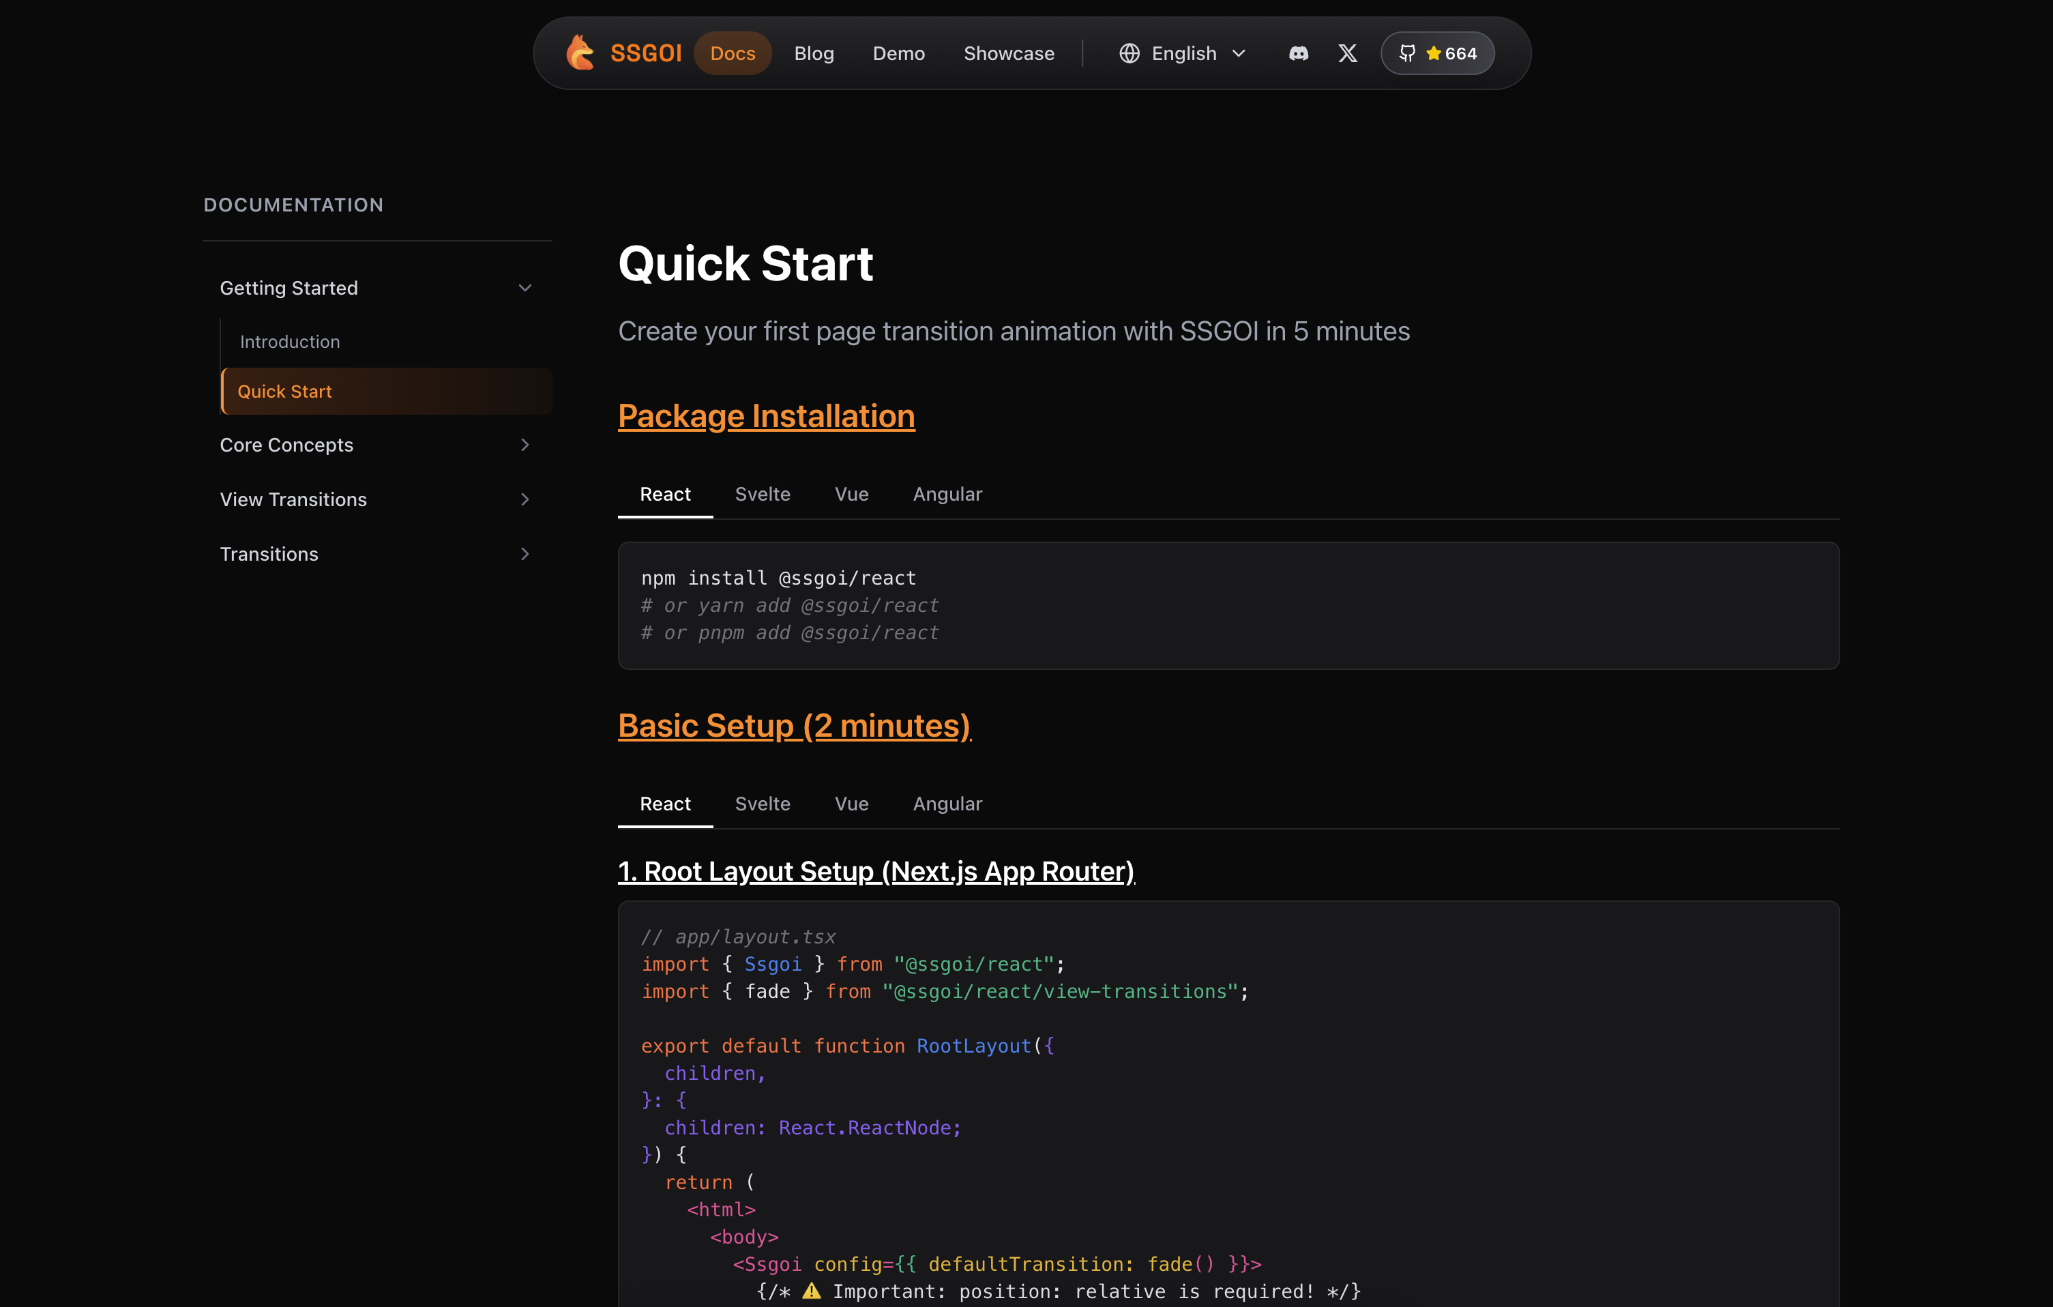Select Introduction in the sidebar
2053x1307 pixels.
pyautogui.click(x=290, y=341)
